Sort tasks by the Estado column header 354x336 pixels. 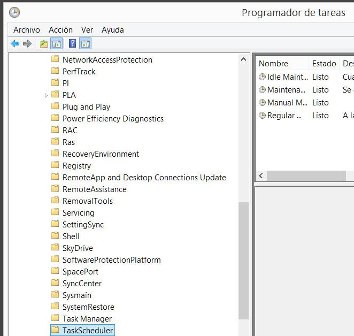[x=324, y=63]
